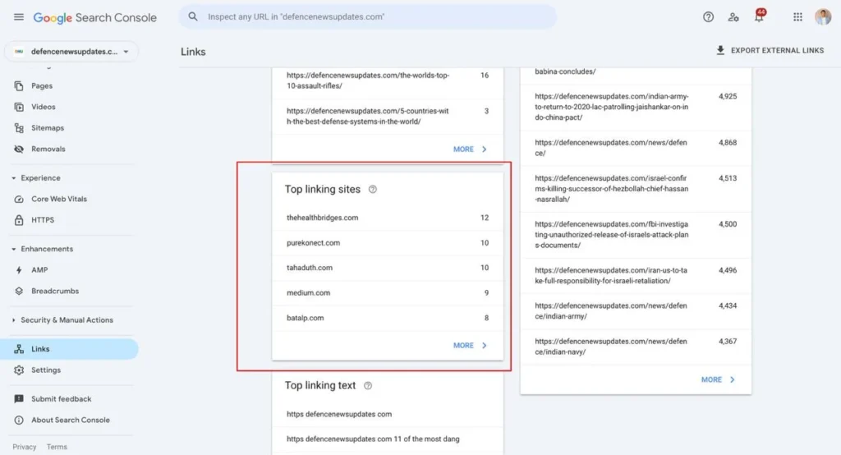Image resolution: width=841 pixels, height=455 pixels.
Task: Click the Google Search Console logo
Action: 95,18
